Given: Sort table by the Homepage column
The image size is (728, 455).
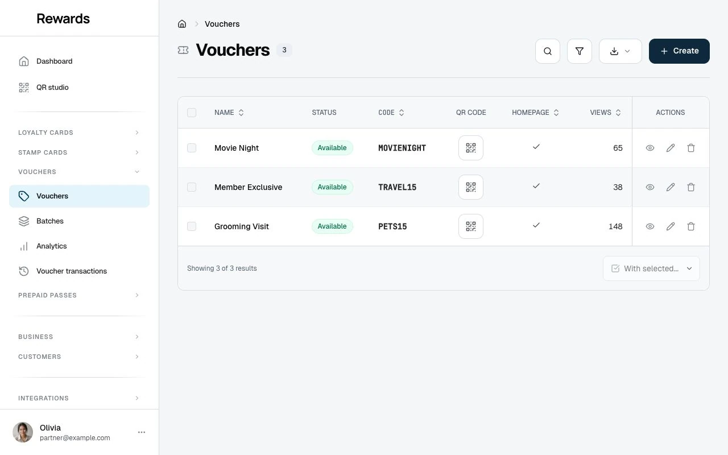Looking at the screenshot, I should pos(536,113).
